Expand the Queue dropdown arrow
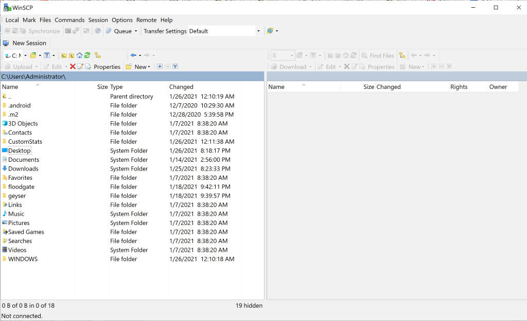 pos(136,31)
